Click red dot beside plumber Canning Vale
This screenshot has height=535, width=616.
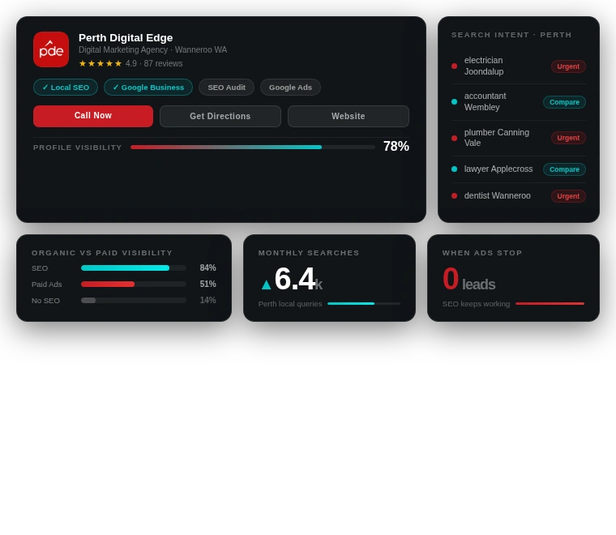tap(454, 138)
